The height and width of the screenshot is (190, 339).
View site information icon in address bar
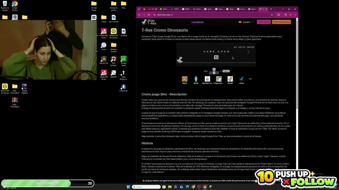154,15
